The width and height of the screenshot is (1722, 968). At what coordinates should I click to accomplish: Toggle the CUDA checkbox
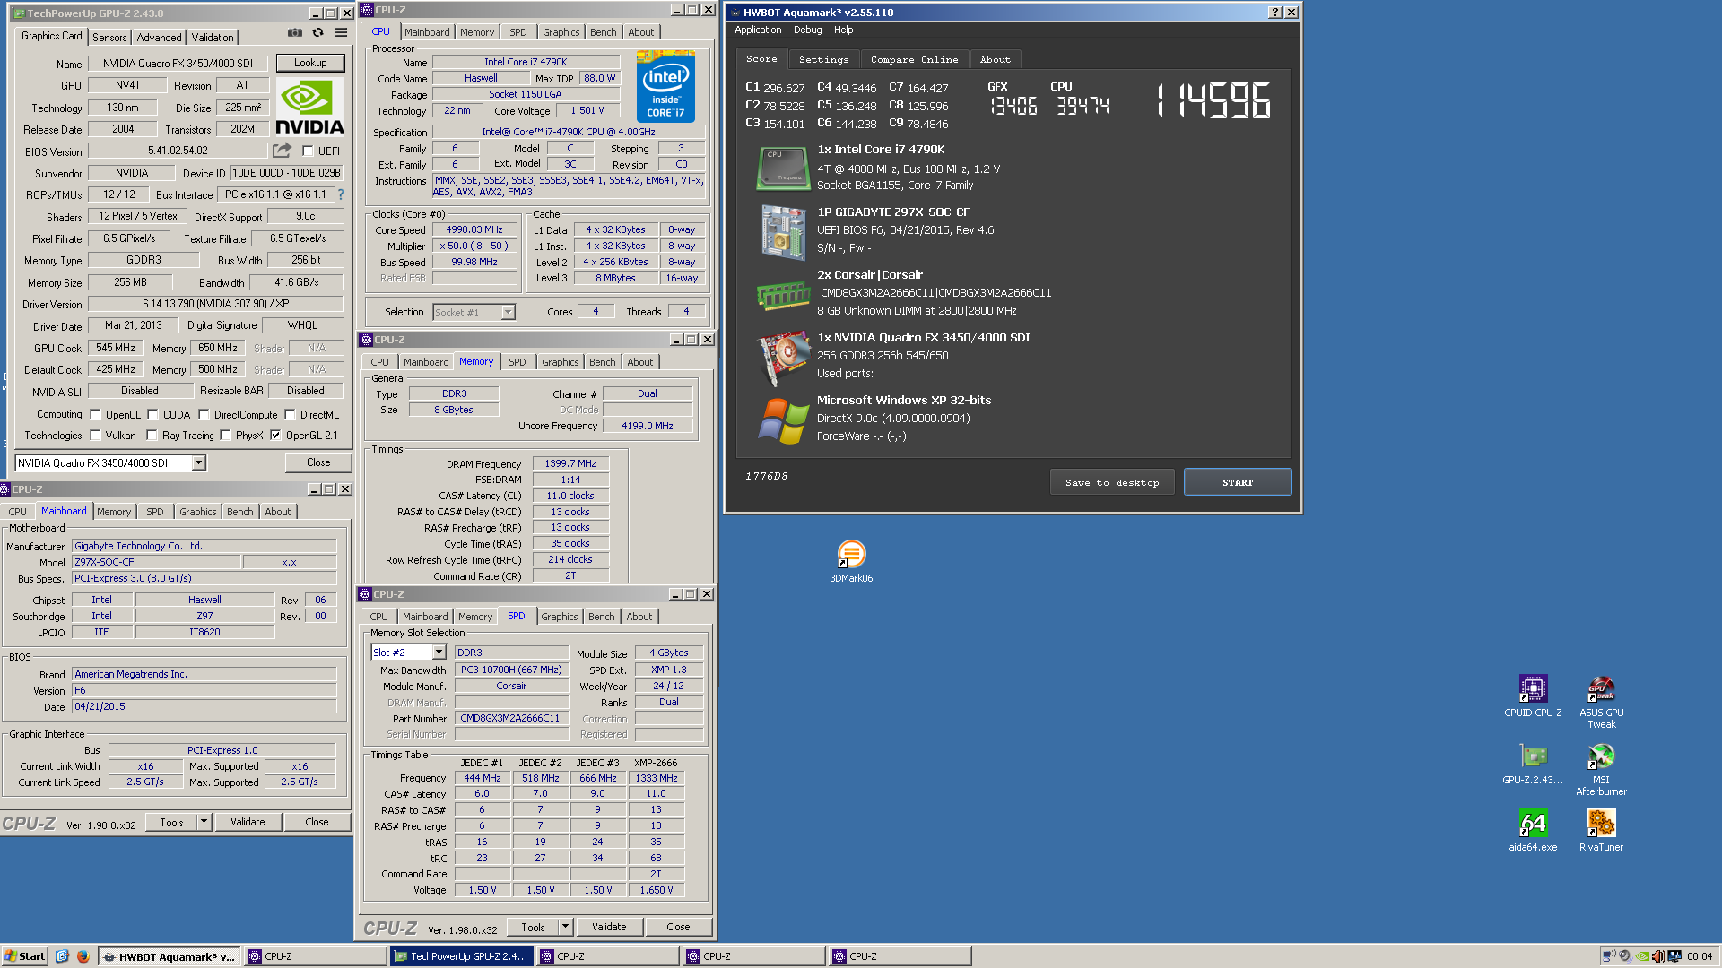coord(152,414)
